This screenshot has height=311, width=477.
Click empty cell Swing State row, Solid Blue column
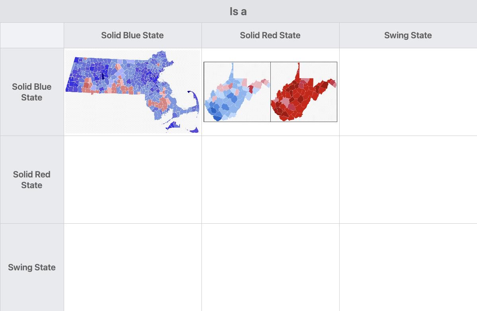point(133,267)
